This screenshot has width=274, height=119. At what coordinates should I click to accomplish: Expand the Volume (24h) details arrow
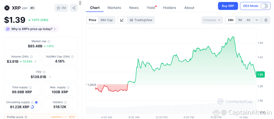point(36,61)
